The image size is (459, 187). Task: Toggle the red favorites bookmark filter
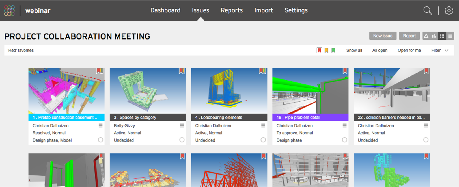pos(319,50)
